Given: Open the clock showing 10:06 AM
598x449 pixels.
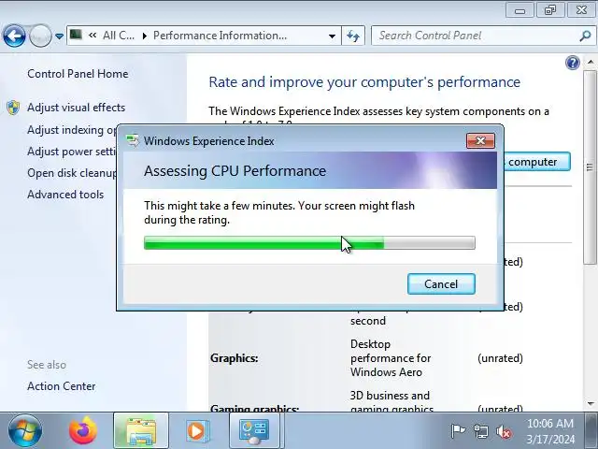Looking at the screenshot, I should click(550, 431).
